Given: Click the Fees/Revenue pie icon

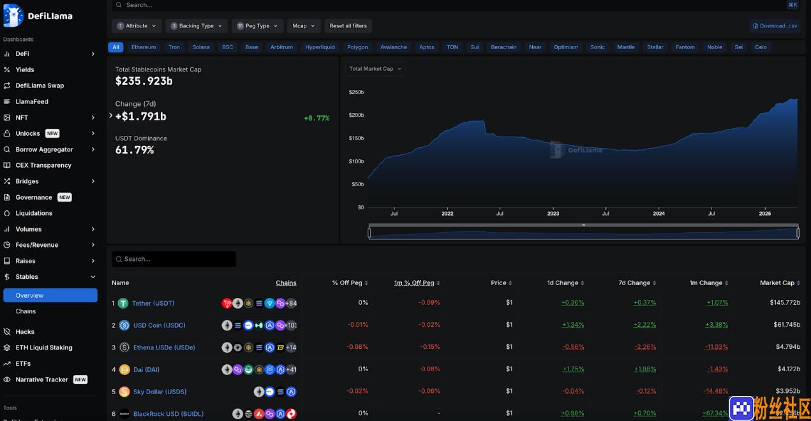Looking at the screenshot, I should click(x=7, y=245).
